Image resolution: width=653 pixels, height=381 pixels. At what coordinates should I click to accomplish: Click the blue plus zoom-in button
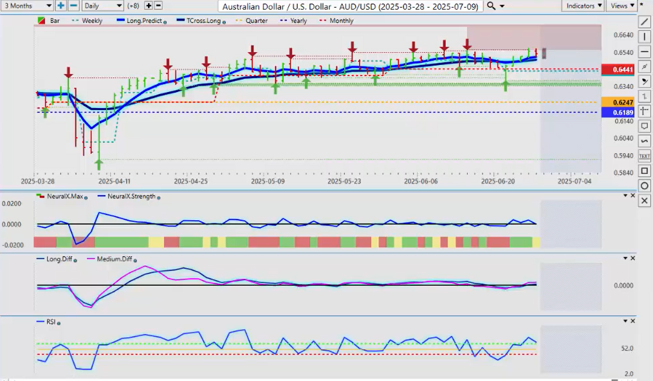(x=61, y=6)
